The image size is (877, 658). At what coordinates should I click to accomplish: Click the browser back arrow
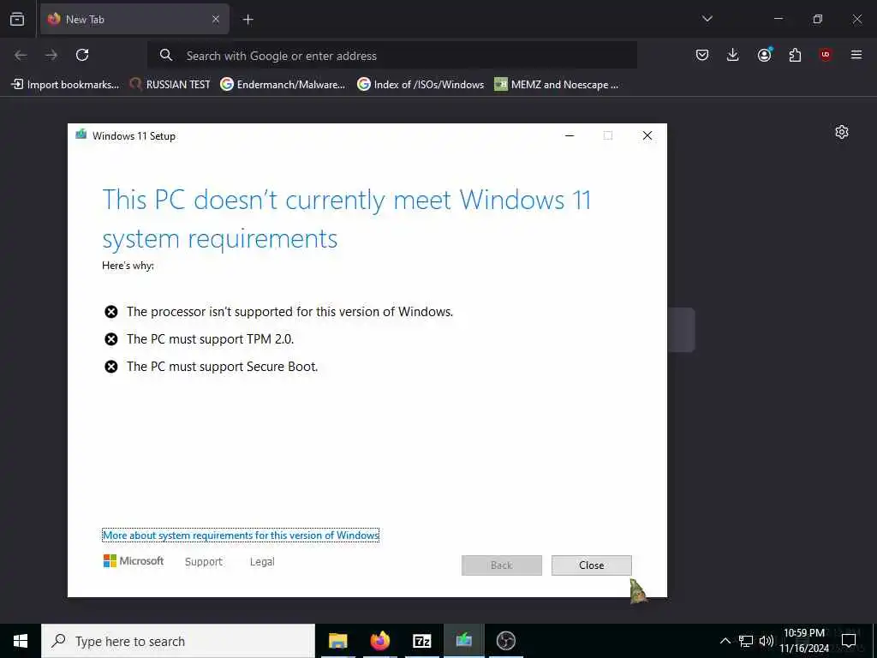point(21,55)
